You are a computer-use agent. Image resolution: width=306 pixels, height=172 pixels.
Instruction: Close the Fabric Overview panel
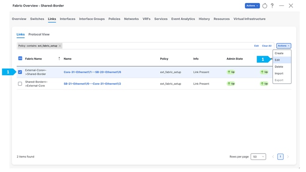tap(291, 6)
